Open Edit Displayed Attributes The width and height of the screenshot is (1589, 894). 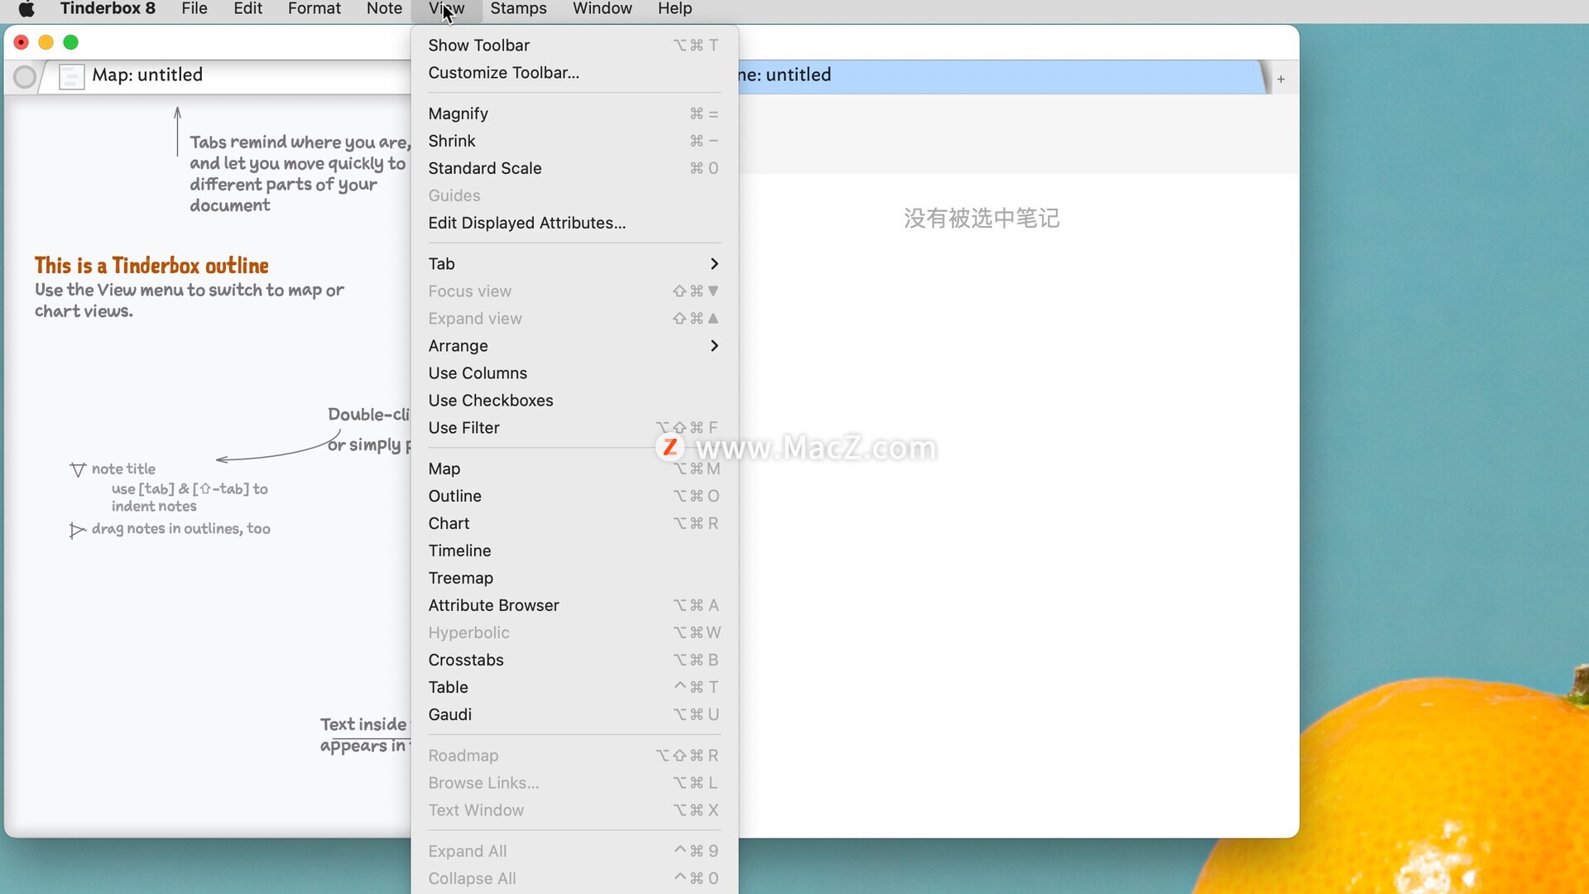[574, 223]
